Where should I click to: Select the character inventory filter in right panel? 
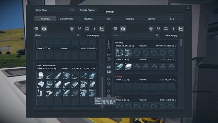[115, 29]
